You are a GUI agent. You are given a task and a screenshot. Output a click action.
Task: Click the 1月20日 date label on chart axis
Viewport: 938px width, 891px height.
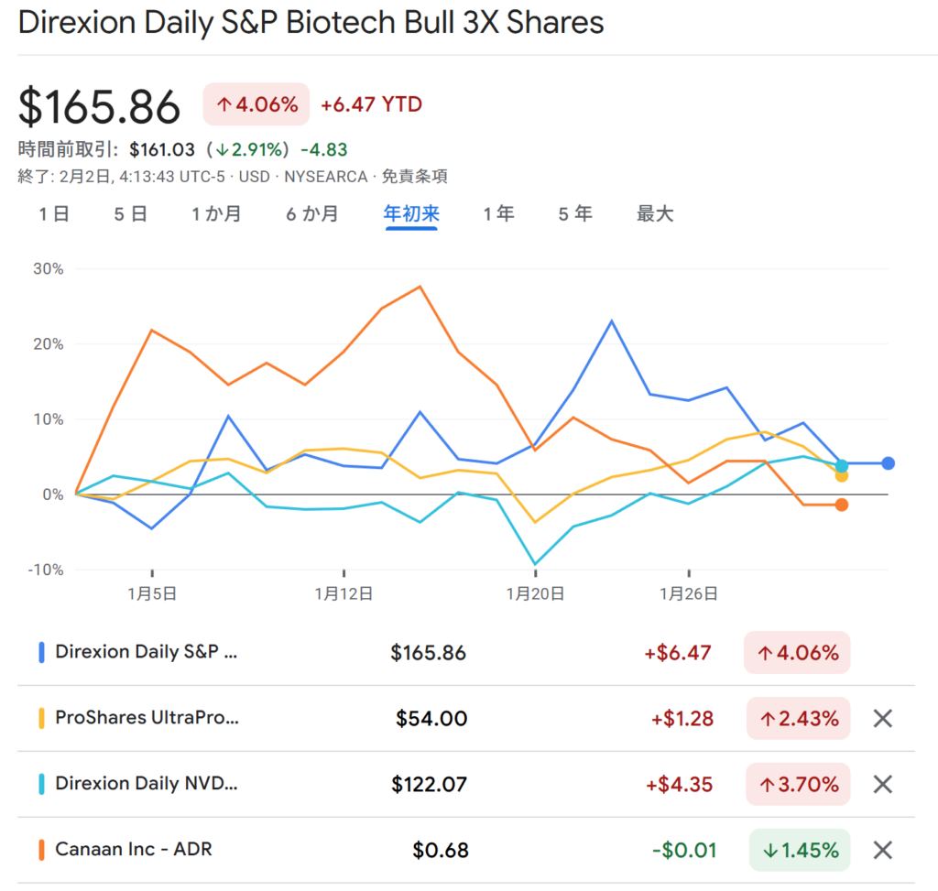[x=535, y=593]
